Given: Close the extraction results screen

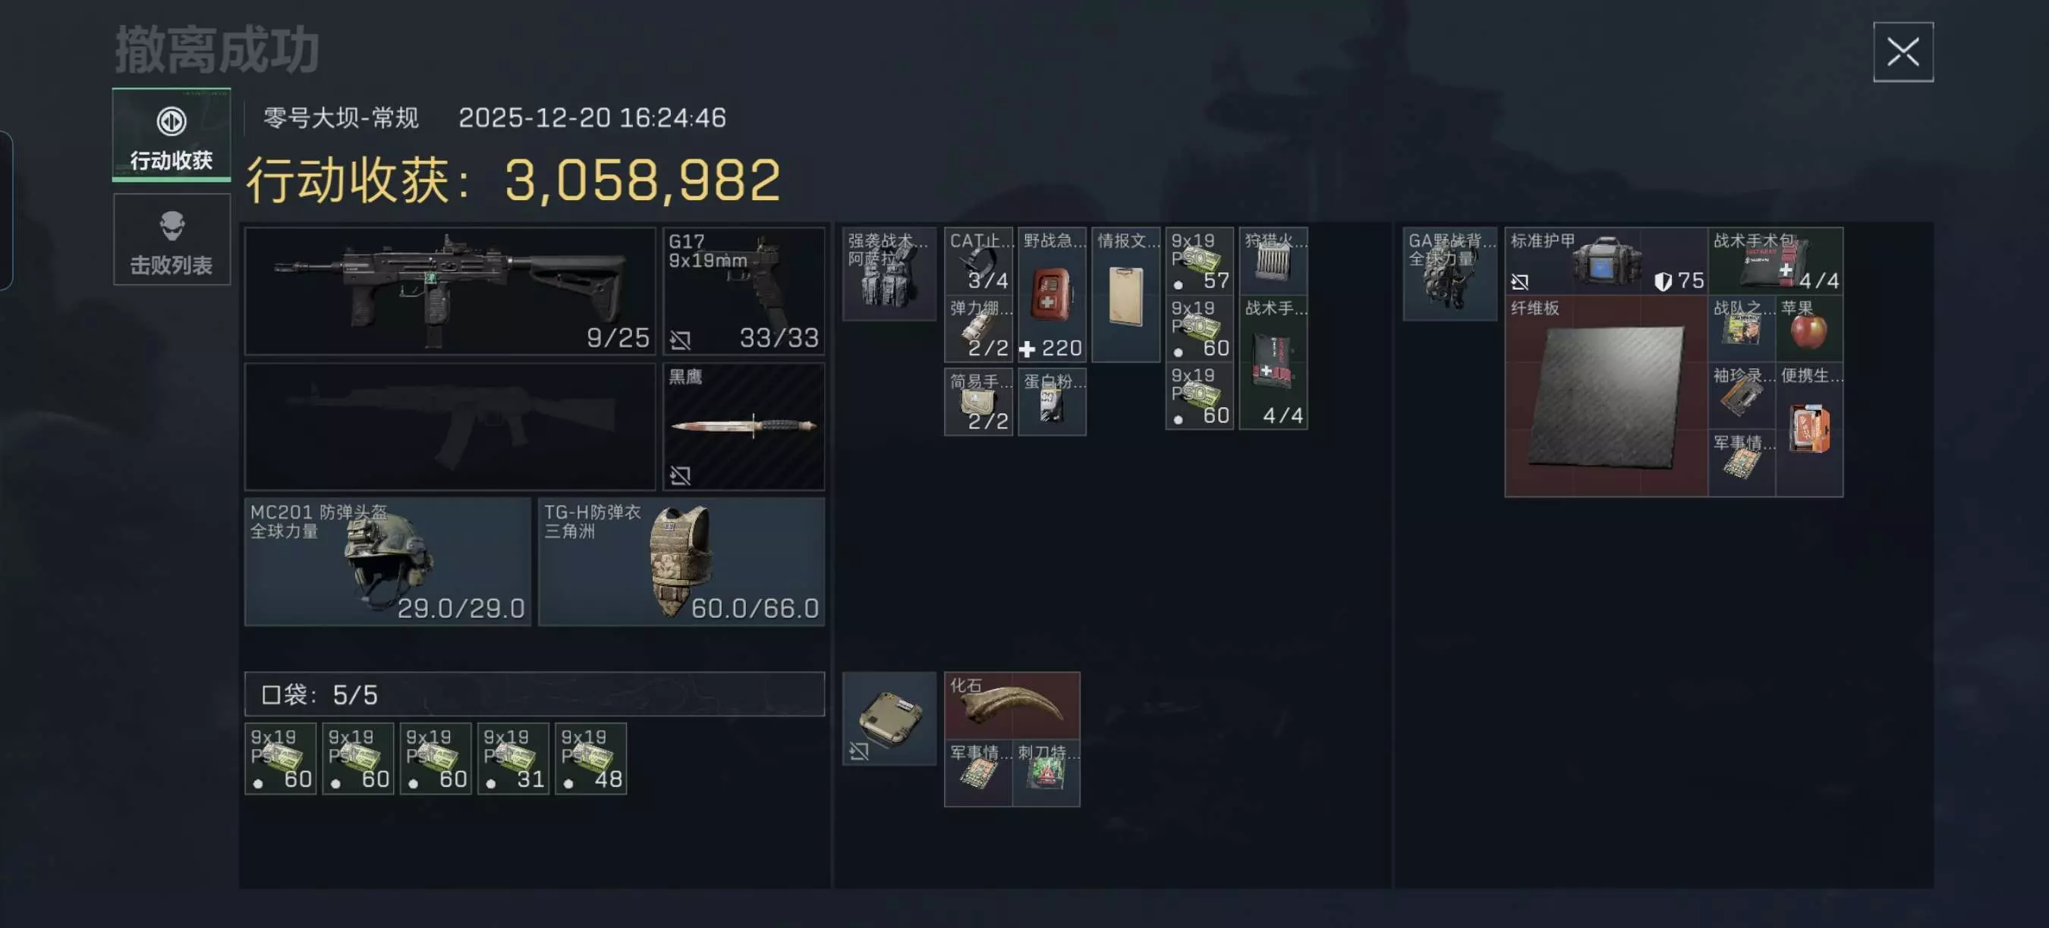Looking at the screenshot, I should [1903, 52].
